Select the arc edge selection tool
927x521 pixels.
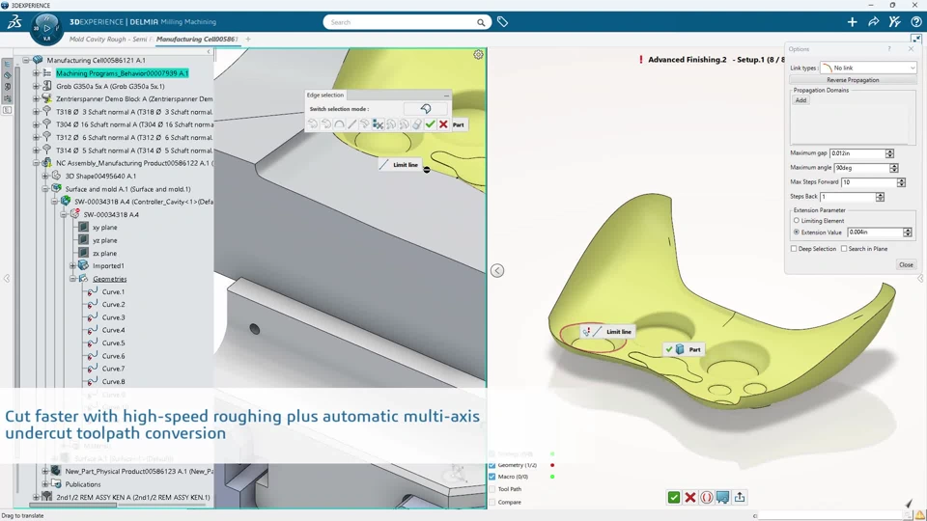pyautogui.click(x=339, y=124)
